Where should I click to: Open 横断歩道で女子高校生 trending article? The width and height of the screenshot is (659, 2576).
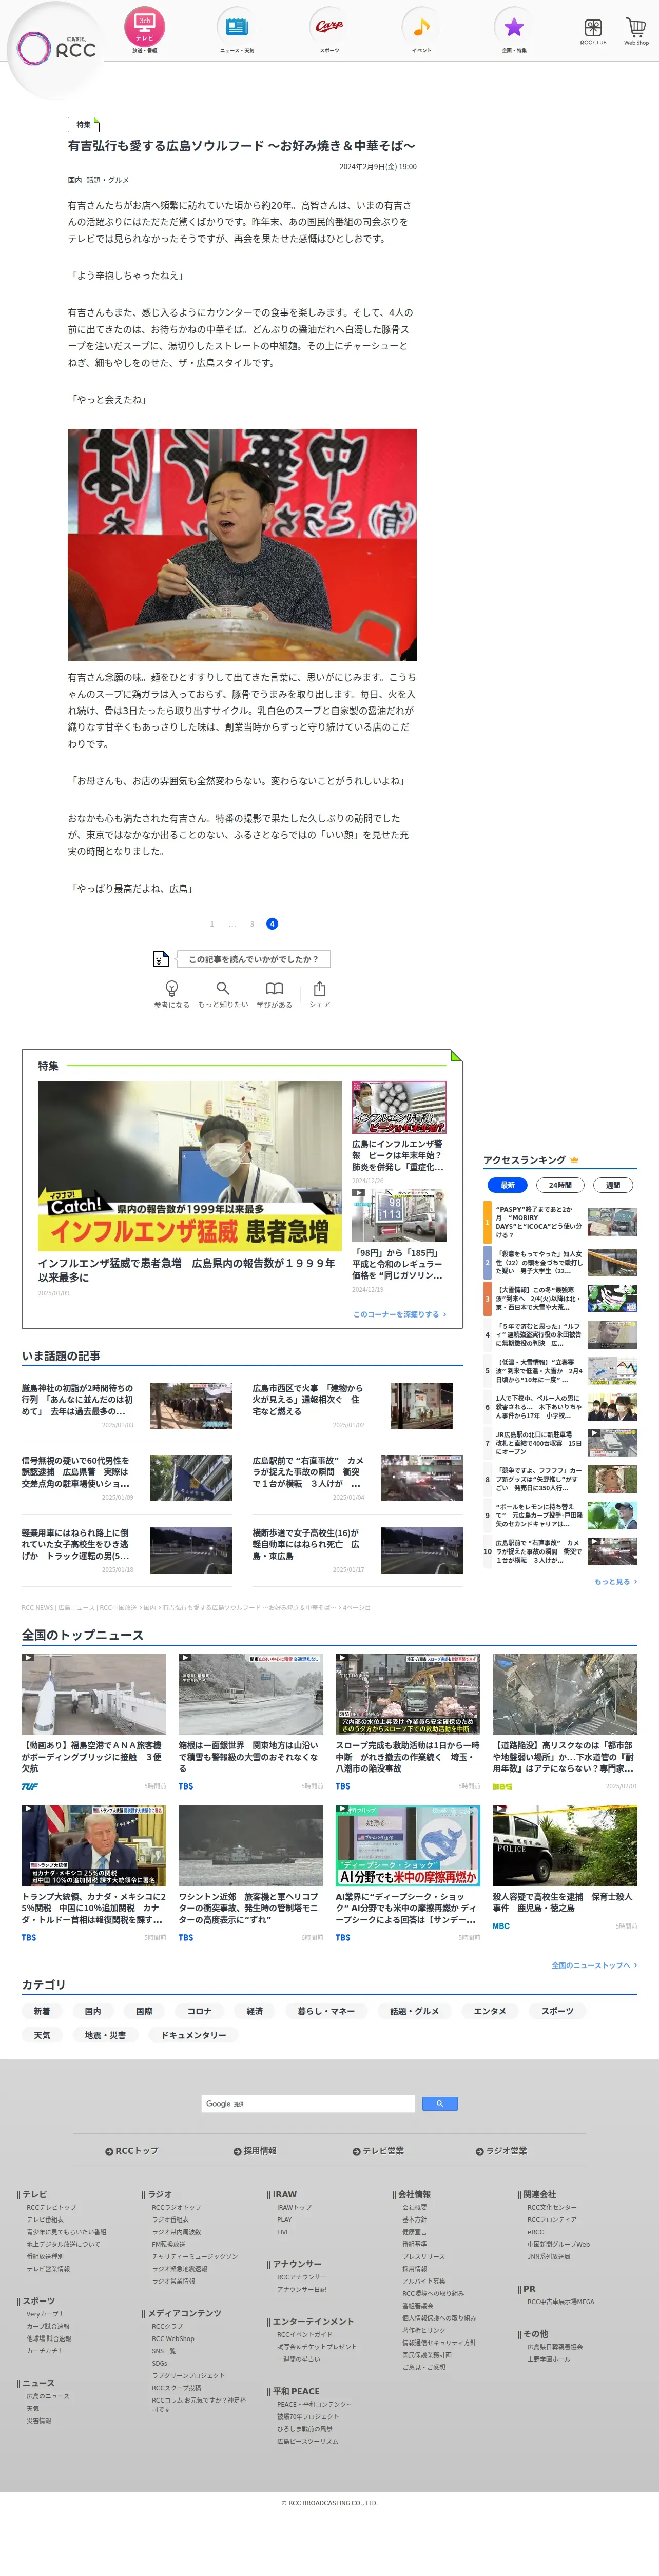357,1550
